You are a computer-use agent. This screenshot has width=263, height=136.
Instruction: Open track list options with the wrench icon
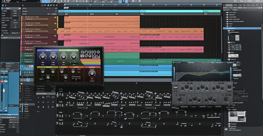point(23,5)
